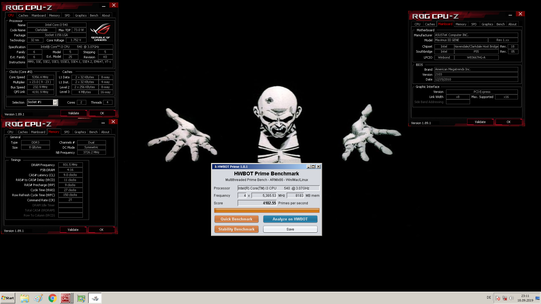Click Save in HWBOT Prime
Viewport: 541px width, 304px height.
290,229
